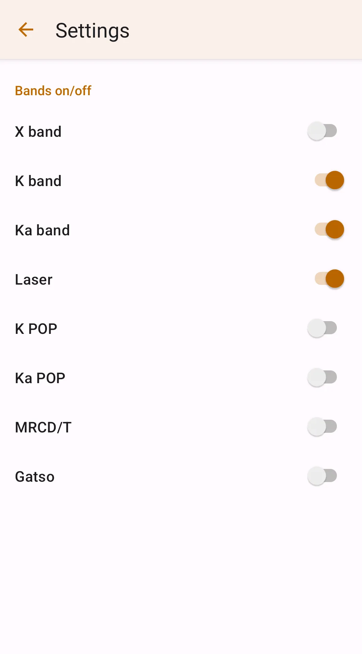
Task: Turn on the Ka POP switch
Action: 322,377
